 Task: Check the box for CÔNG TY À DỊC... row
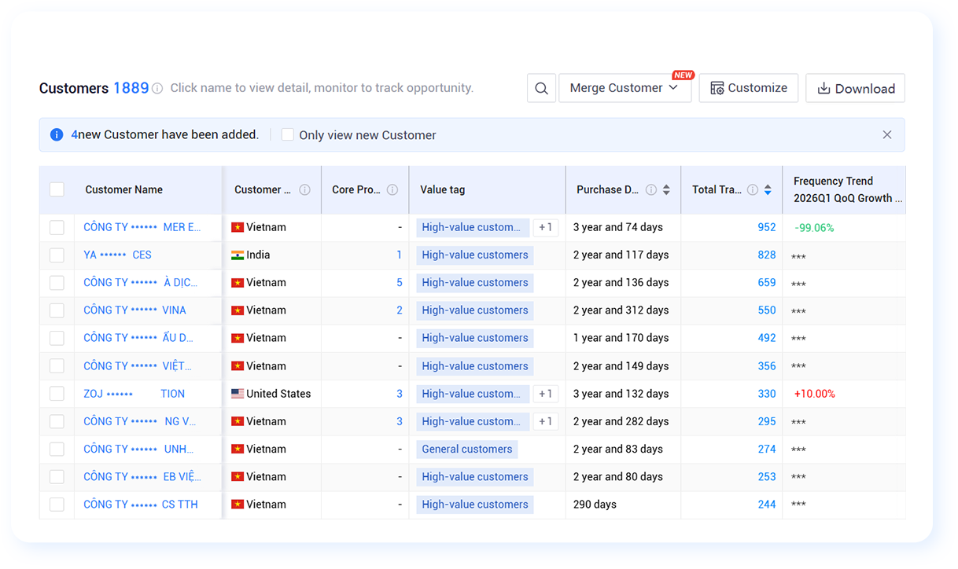(x=57, y=283)
